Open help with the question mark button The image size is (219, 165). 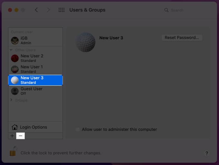coord(207,153)
